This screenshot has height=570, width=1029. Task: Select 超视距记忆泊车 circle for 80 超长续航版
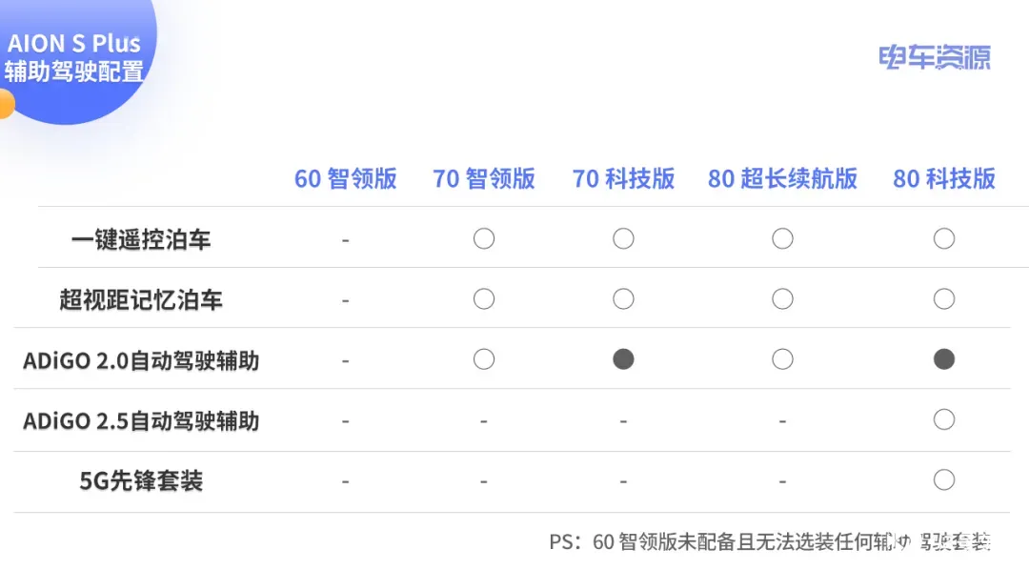[x=782, y=298]
